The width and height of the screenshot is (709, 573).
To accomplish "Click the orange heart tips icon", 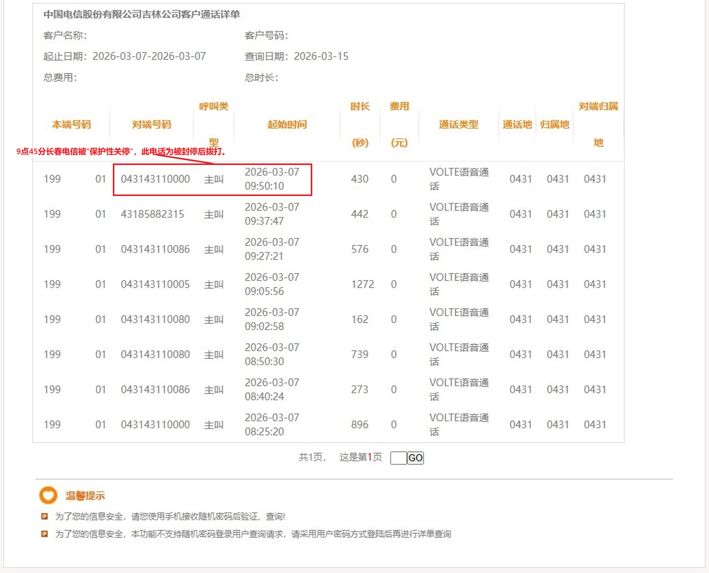I will point(48,495).
